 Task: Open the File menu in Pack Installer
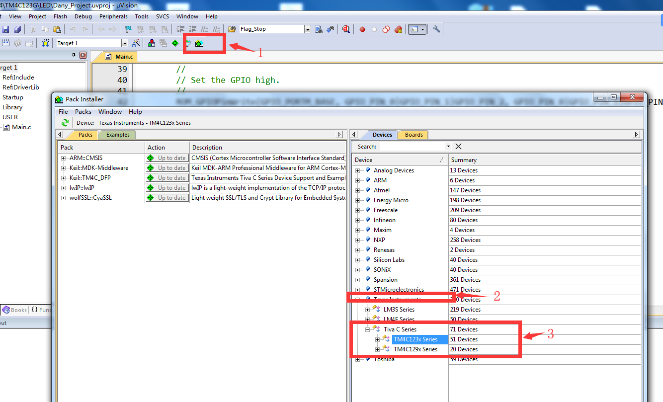[63, 112]
